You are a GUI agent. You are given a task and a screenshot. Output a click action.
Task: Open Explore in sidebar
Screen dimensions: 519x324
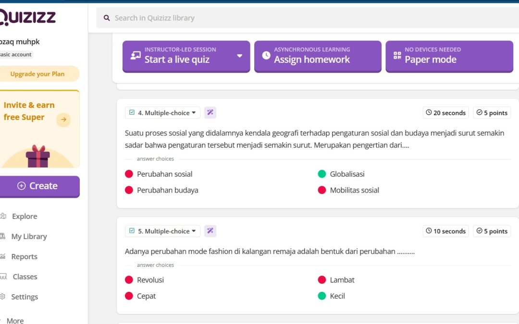point(25,216)
